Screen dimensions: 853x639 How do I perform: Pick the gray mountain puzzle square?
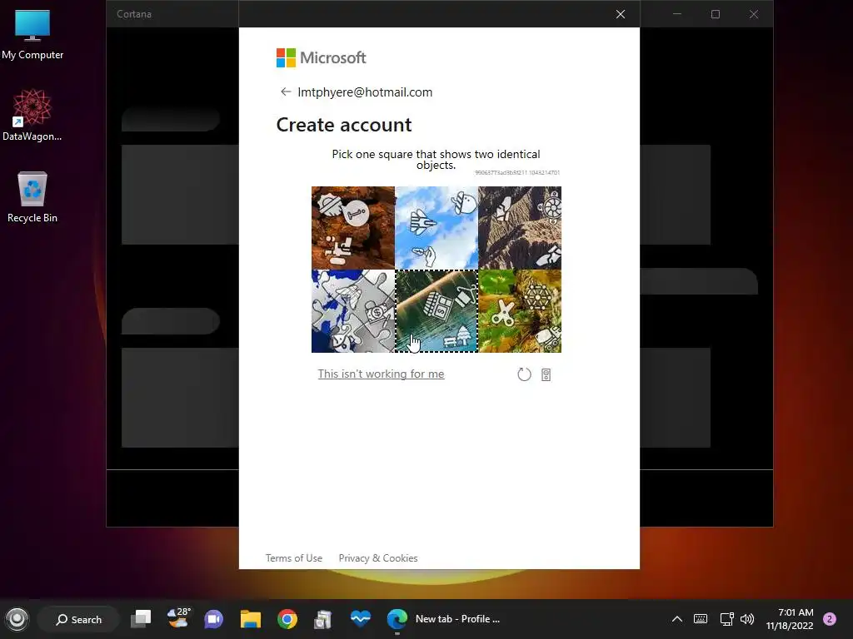tap(520, 228)
